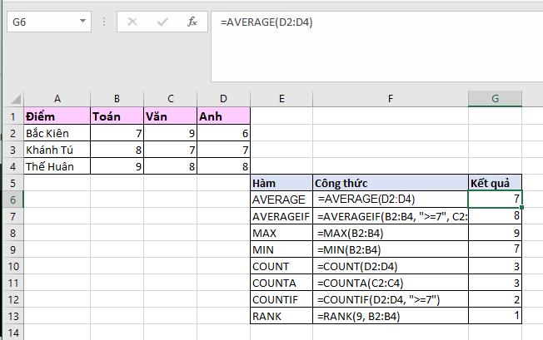Select the AVERAGEIF formula cell
The width and height of the screenshot is (543, 340).
390,216
